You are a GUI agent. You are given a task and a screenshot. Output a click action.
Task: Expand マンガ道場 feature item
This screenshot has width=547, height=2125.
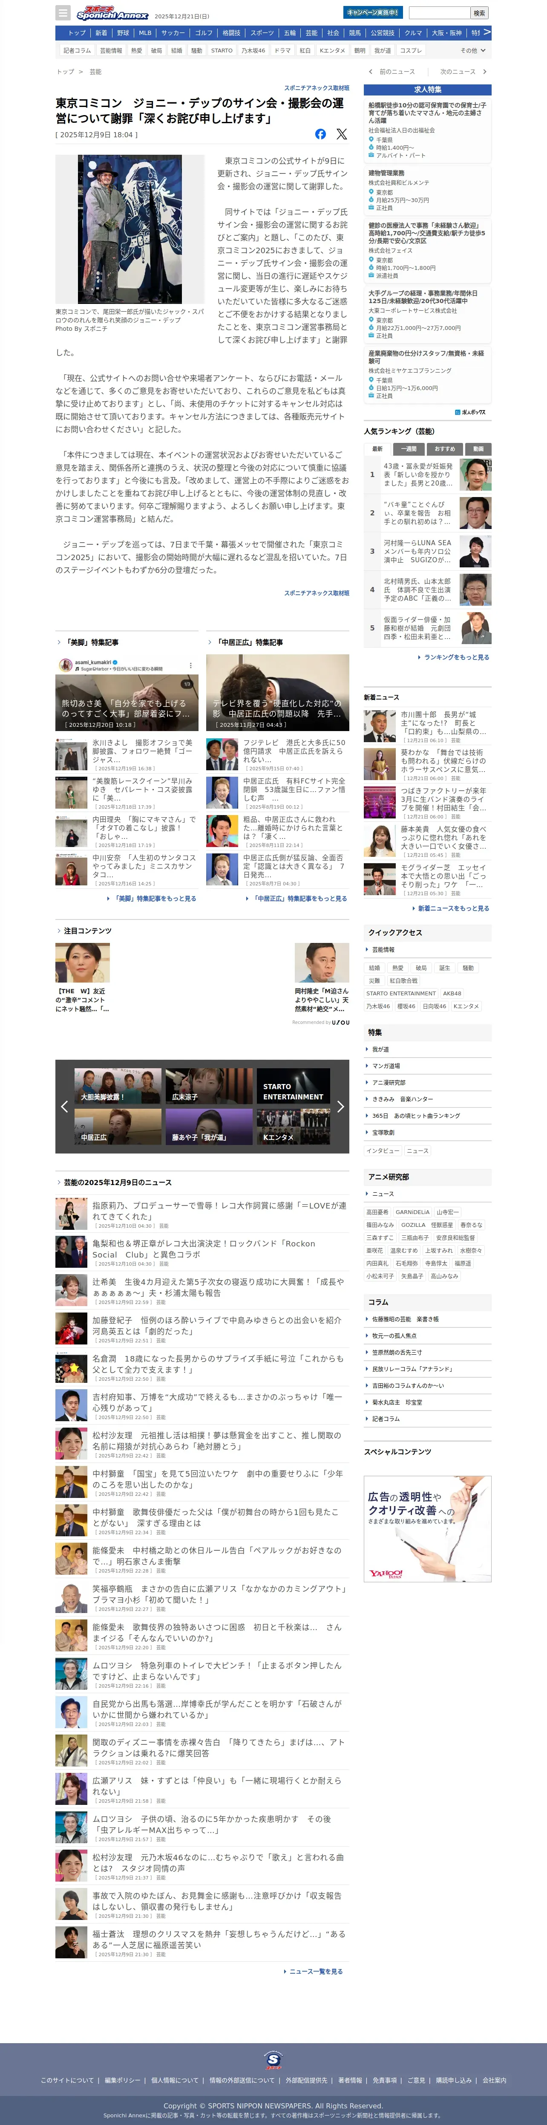coord(428,1066)
